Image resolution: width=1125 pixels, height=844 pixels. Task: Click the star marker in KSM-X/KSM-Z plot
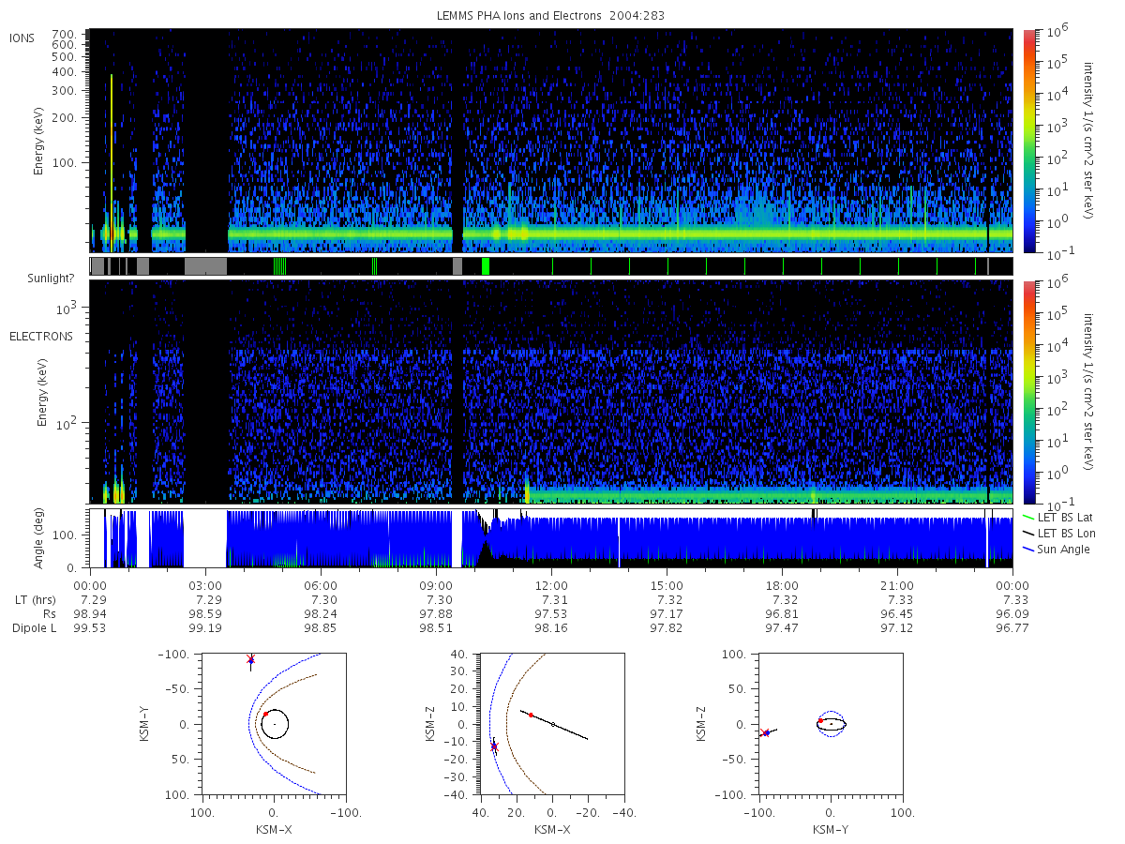click(x=494, y=746)
